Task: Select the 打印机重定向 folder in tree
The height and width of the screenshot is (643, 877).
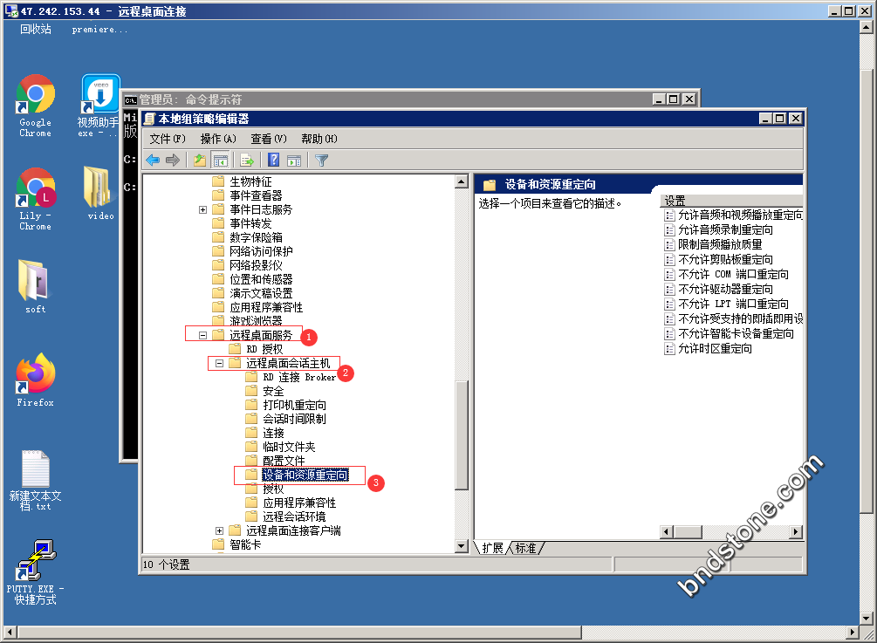Action: 294,405
